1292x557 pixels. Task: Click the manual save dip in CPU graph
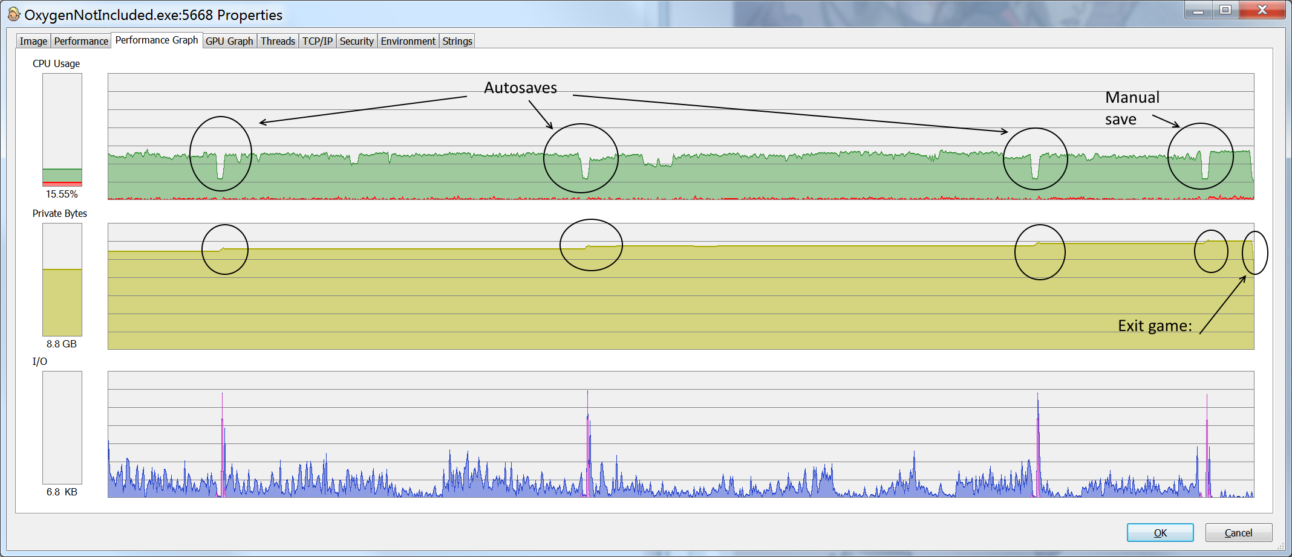point(1204,170)
